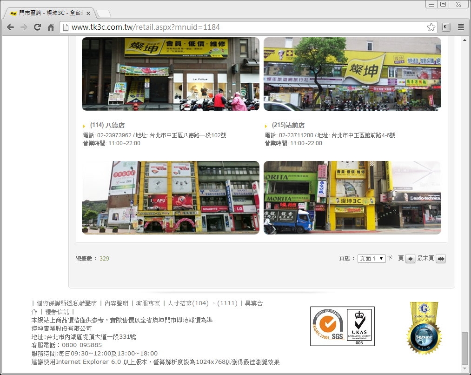This screenshot has width=471, height=375.
Task: Open Chrome hamburger menu
Action: tap(461, 27)
